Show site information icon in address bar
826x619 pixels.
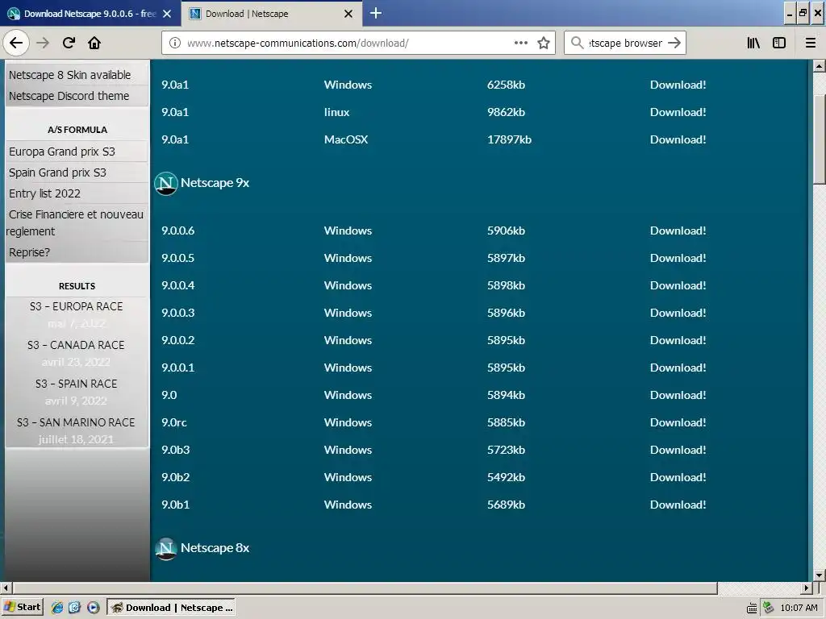point(174,43)
